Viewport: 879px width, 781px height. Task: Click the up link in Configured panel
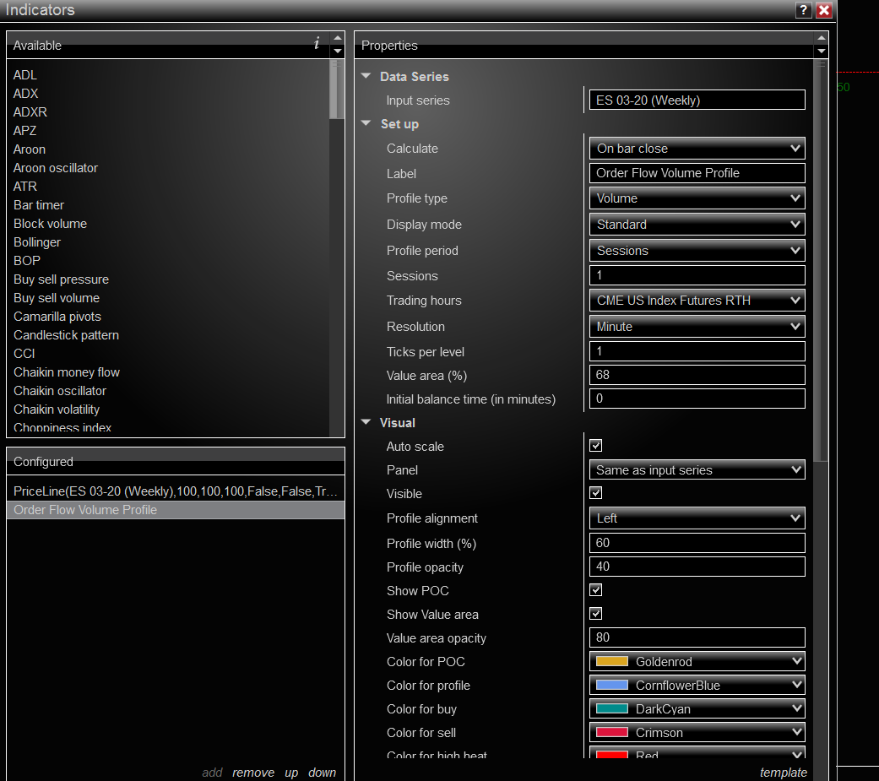[x=291, y=773]
